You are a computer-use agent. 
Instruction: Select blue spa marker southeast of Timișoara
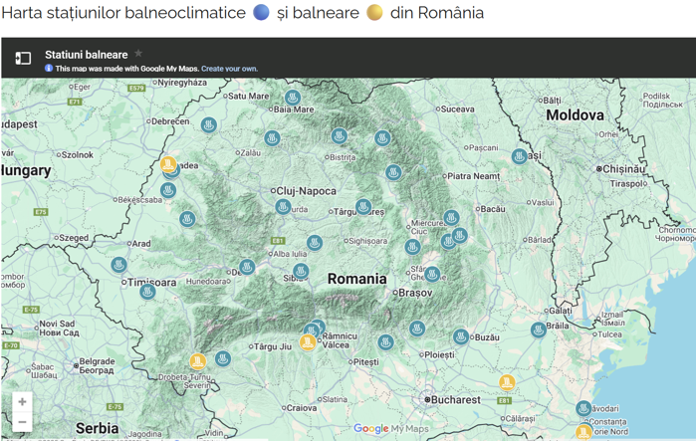[x=147, y=292]
